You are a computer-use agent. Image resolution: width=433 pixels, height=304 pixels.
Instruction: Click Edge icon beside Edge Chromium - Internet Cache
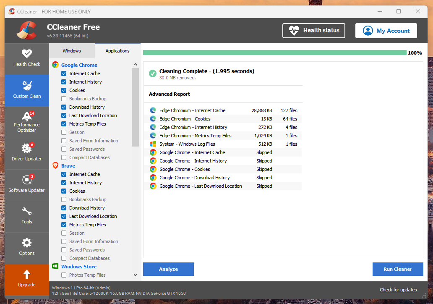coord(153,110)
